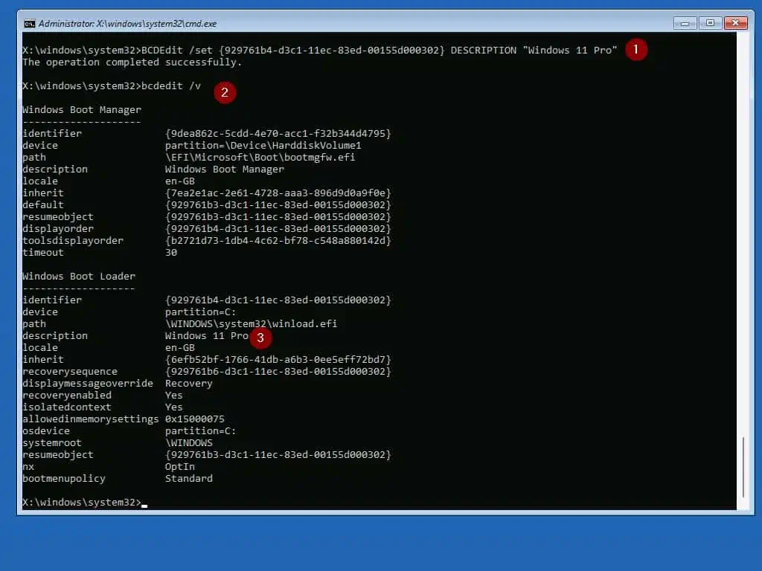Click the bootmenupolicy value 'Standard'
Screen dimensions: 762x571
coord(188,479)
